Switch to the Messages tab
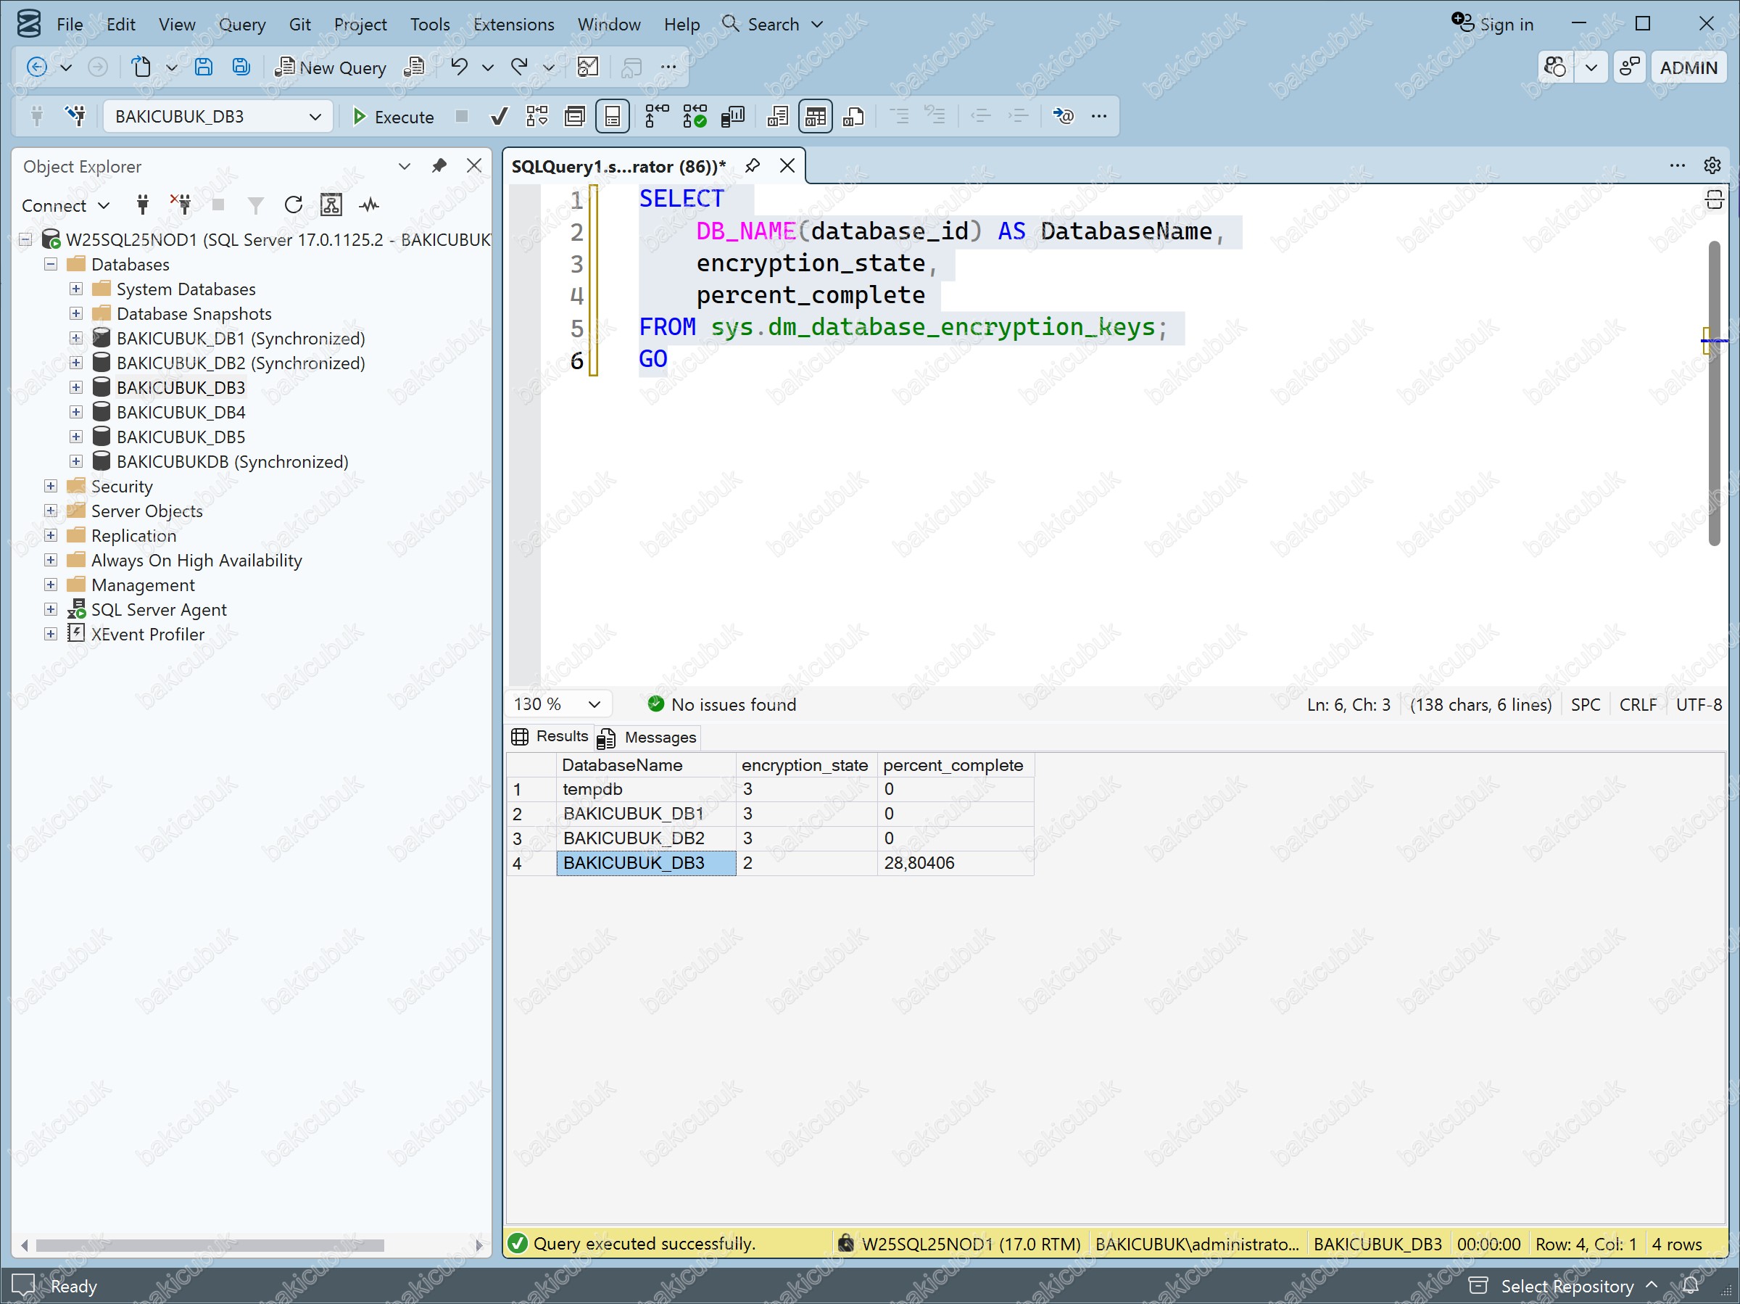The image size is (1740, 1304). 647,738
